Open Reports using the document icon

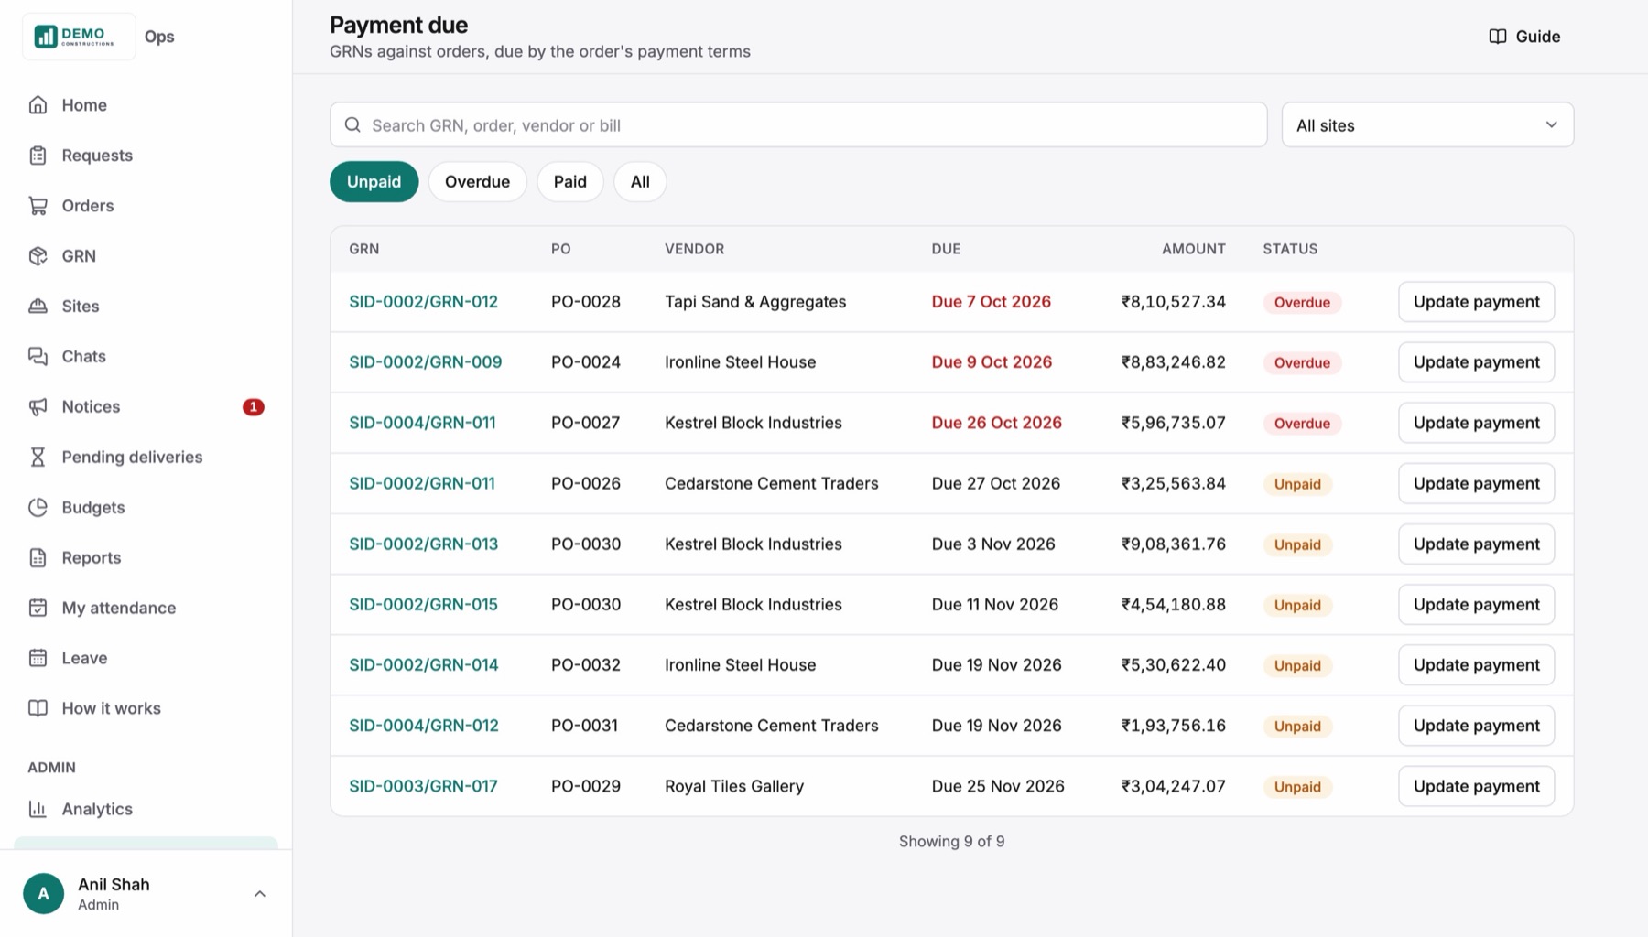tap(38, 558)
